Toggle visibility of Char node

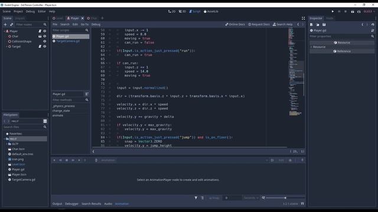45,37
